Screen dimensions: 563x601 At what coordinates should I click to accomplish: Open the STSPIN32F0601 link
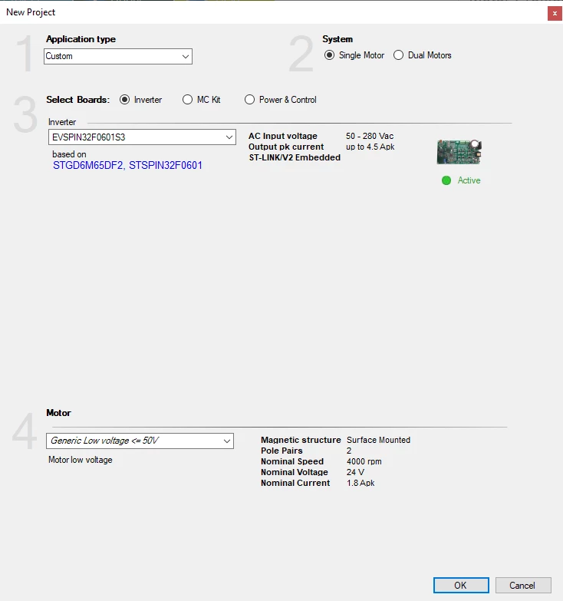166,165
